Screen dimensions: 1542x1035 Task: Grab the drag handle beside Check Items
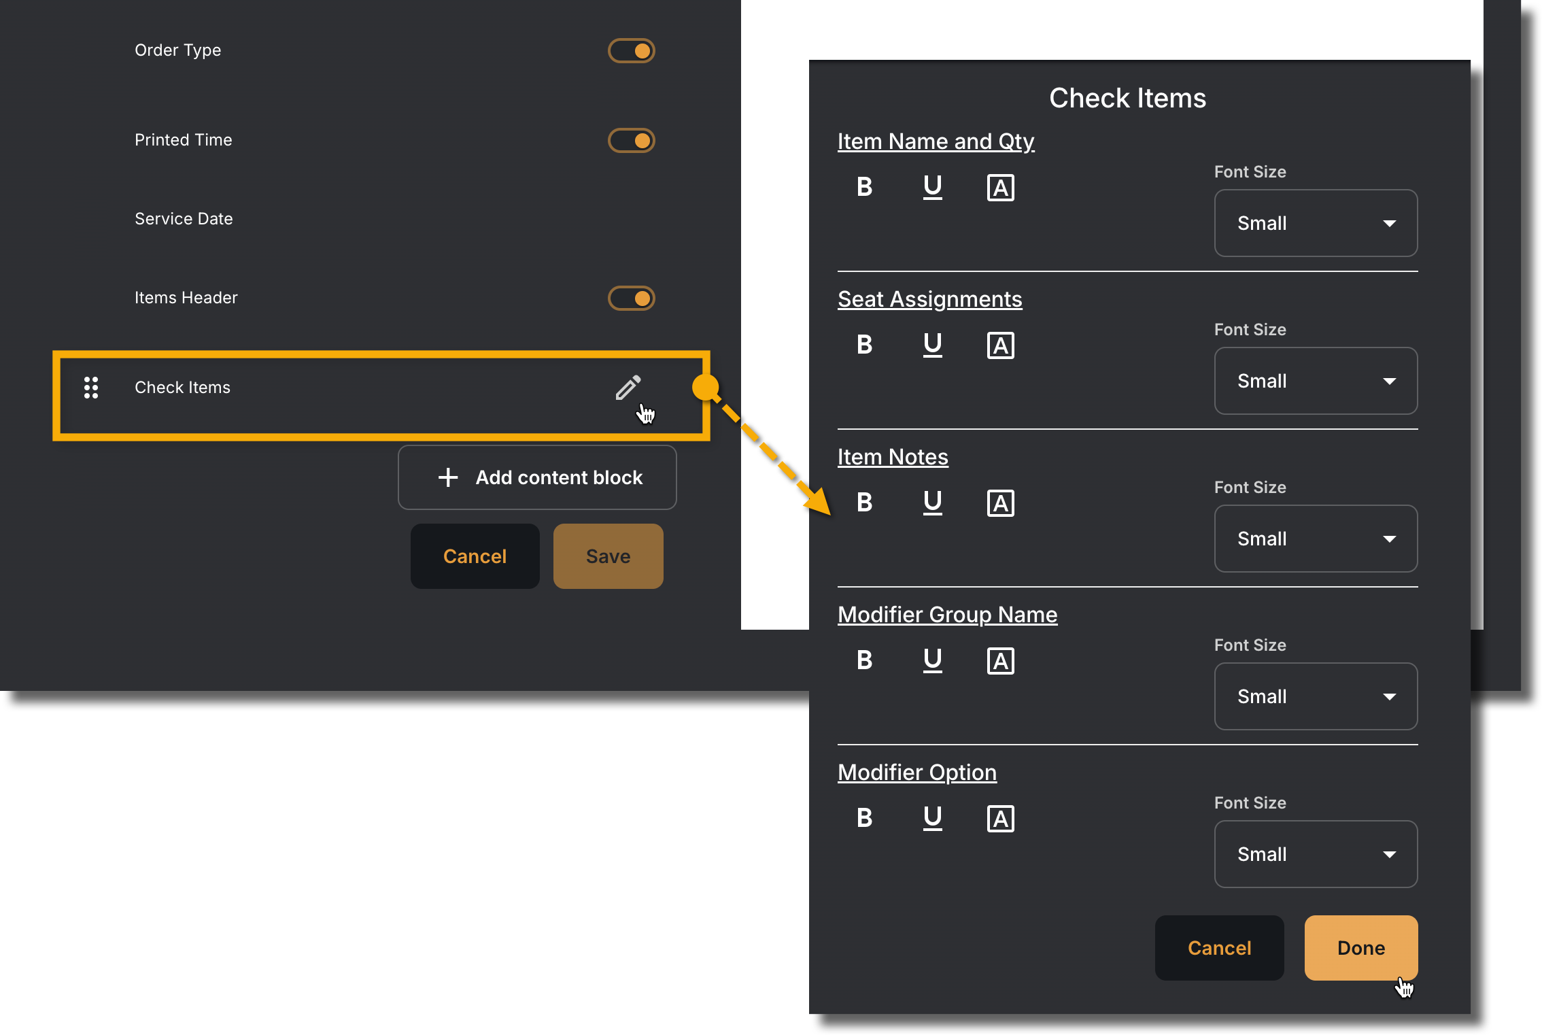[x=91, y=388]
